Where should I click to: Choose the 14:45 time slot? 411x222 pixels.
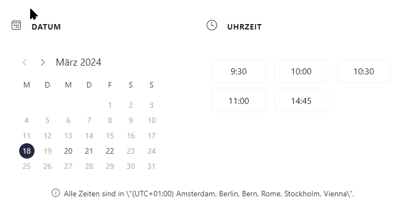[x=301, y=101]
